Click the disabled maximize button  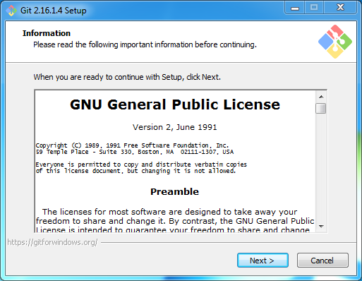[314, 8]
